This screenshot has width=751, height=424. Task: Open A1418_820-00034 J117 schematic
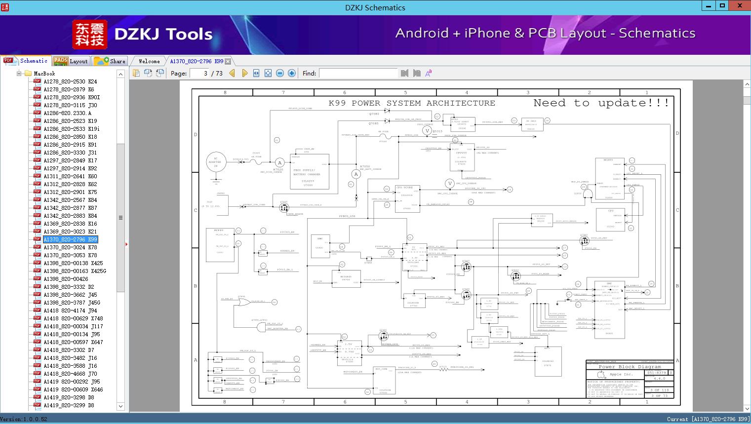73,326
